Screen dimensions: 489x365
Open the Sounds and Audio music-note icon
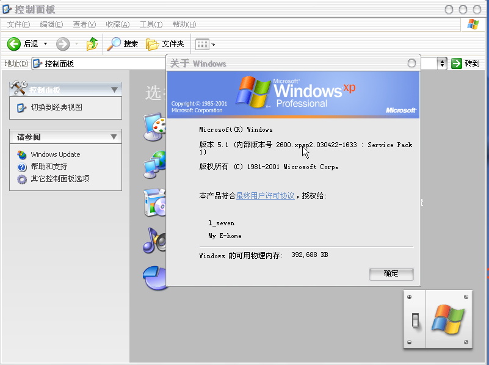(154, 240)
